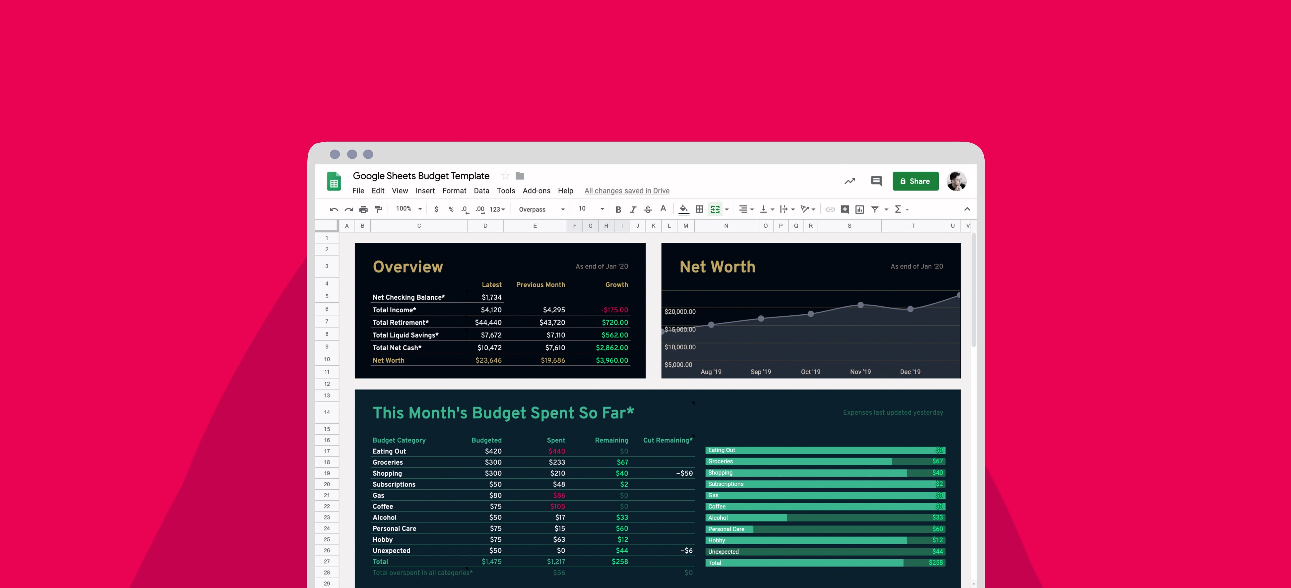
Task: Open the Insert menu
Action: click(x=425, y=191)
